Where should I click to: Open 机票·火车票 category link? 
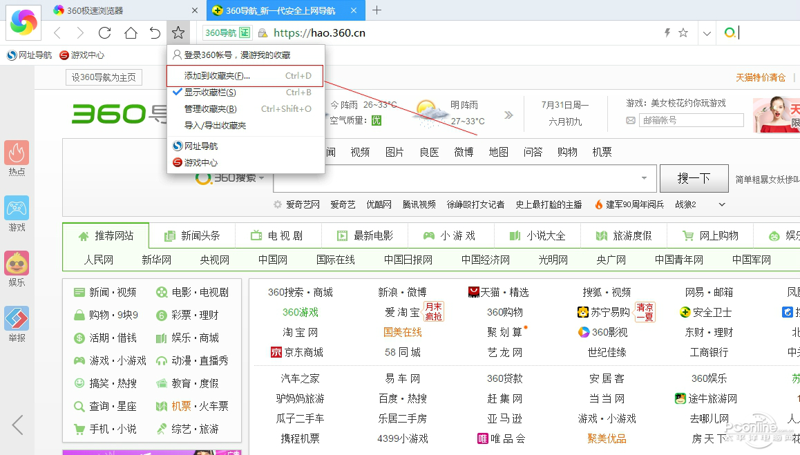tap(193, 407)
